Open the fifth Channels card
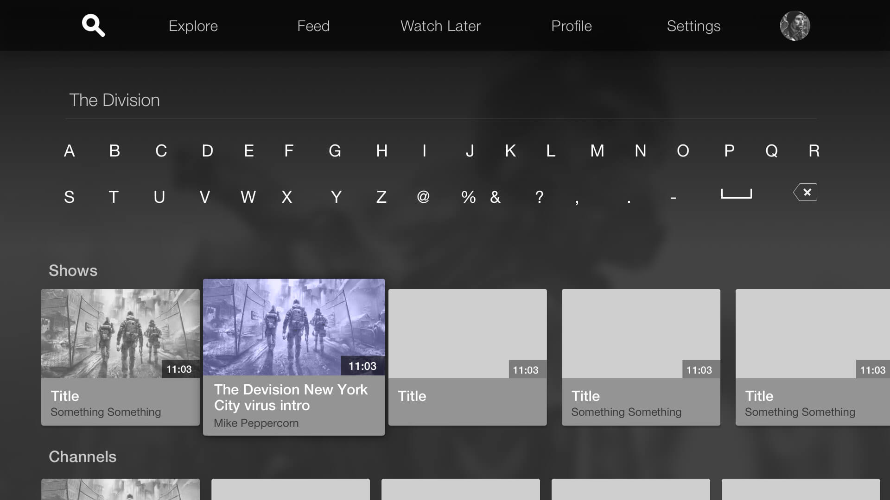 pyautogui.click(x=801, y=489)
